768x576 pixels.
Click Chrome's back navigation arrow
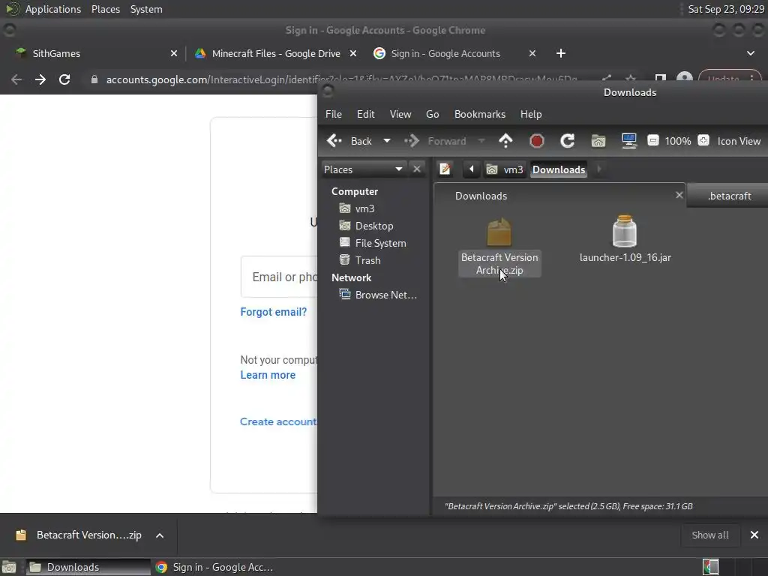pos(16,79)
